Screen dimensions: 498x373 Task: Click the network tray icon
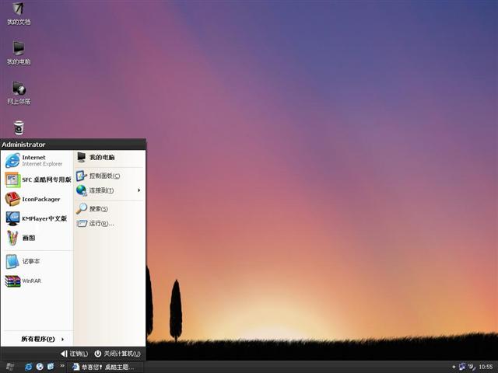[462, 367]
